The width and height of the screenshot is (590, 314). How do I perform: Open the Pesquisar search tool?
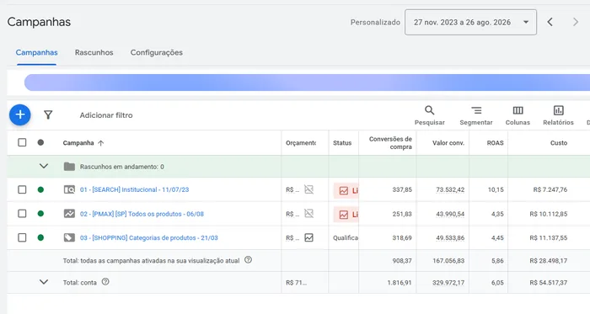pos(429,115)
